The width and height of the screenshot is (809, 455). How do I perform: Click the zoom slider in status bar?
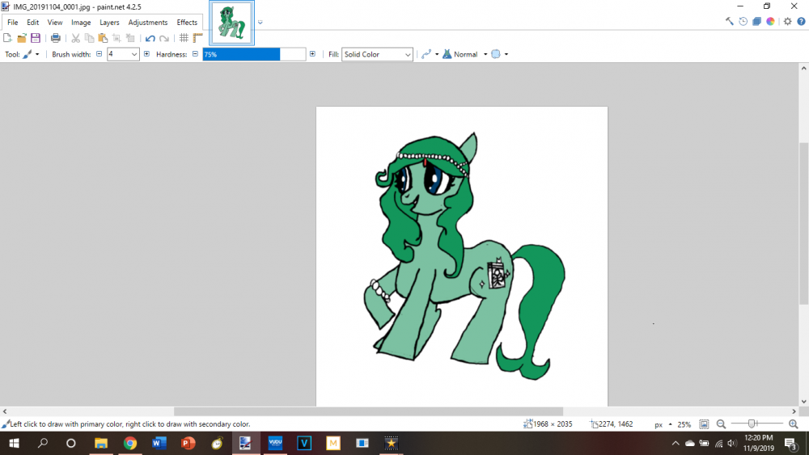click(x=757, y=423)
